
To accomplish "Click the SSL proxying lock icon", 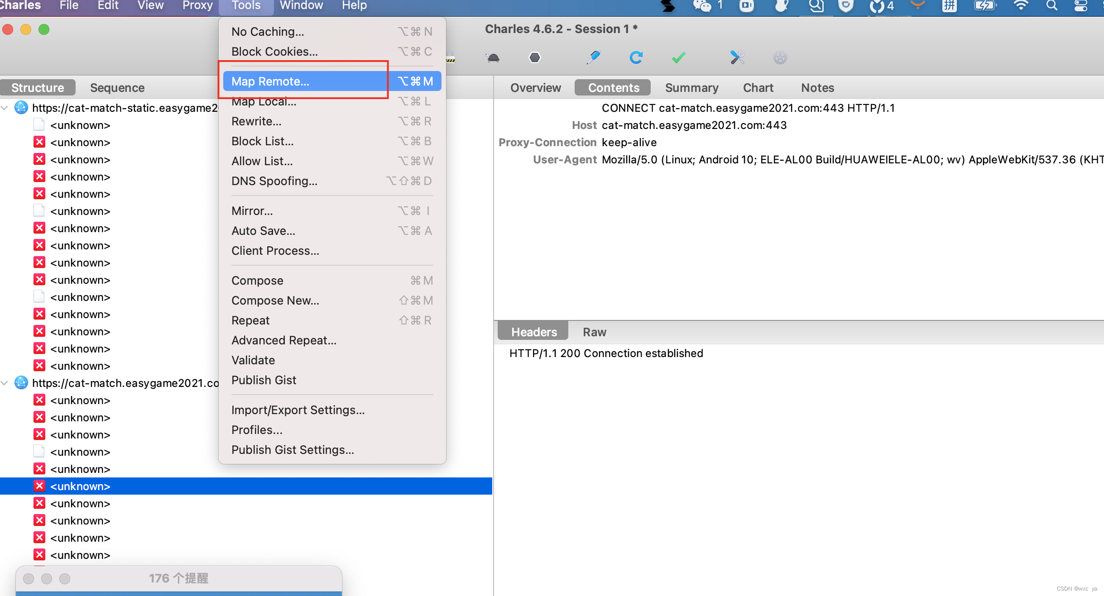I will click(450, 57).
